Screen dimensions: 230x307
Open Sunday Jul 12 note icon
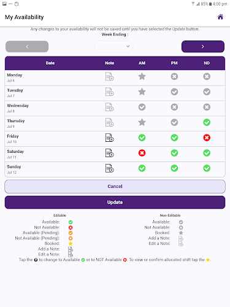click(110, 168)
